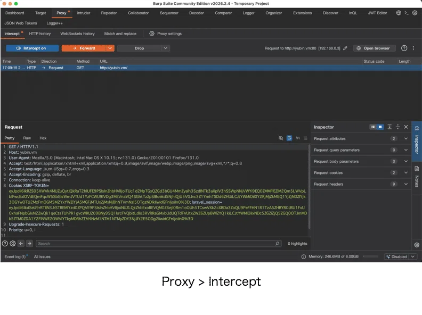
Task: Open the terminal prompt icon in top bar
Action: click(407, 13)
